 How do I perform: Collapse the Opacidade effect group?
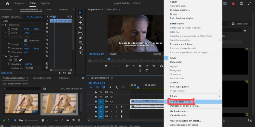pyautogui.click(x=3, y=56)
